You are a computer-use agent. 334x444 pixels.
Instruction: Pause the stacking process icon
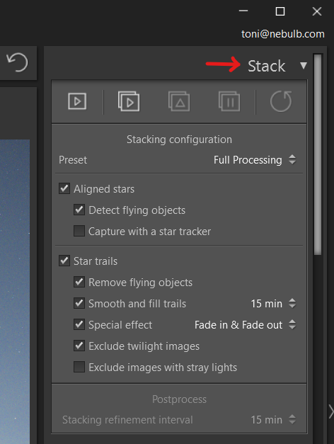click(229, 101)
